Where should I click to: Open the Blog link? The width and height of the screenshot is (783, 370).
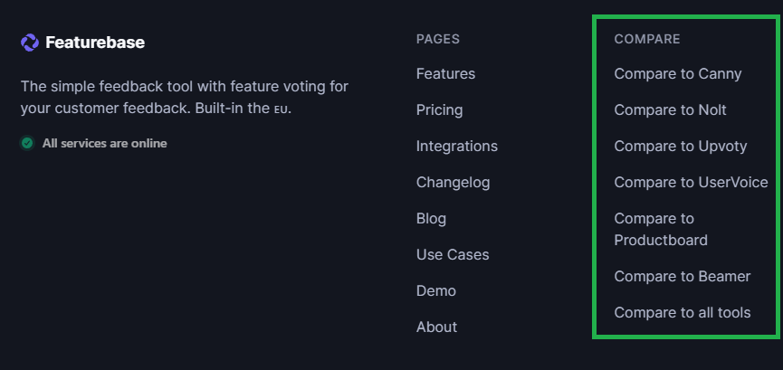point(431,218)
